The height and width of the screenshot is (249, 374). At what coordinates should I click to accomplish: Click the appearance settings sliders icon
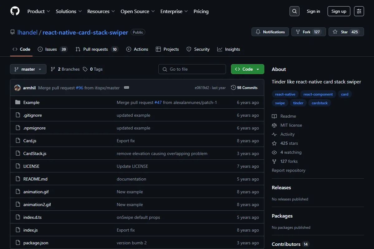point(359,11)
